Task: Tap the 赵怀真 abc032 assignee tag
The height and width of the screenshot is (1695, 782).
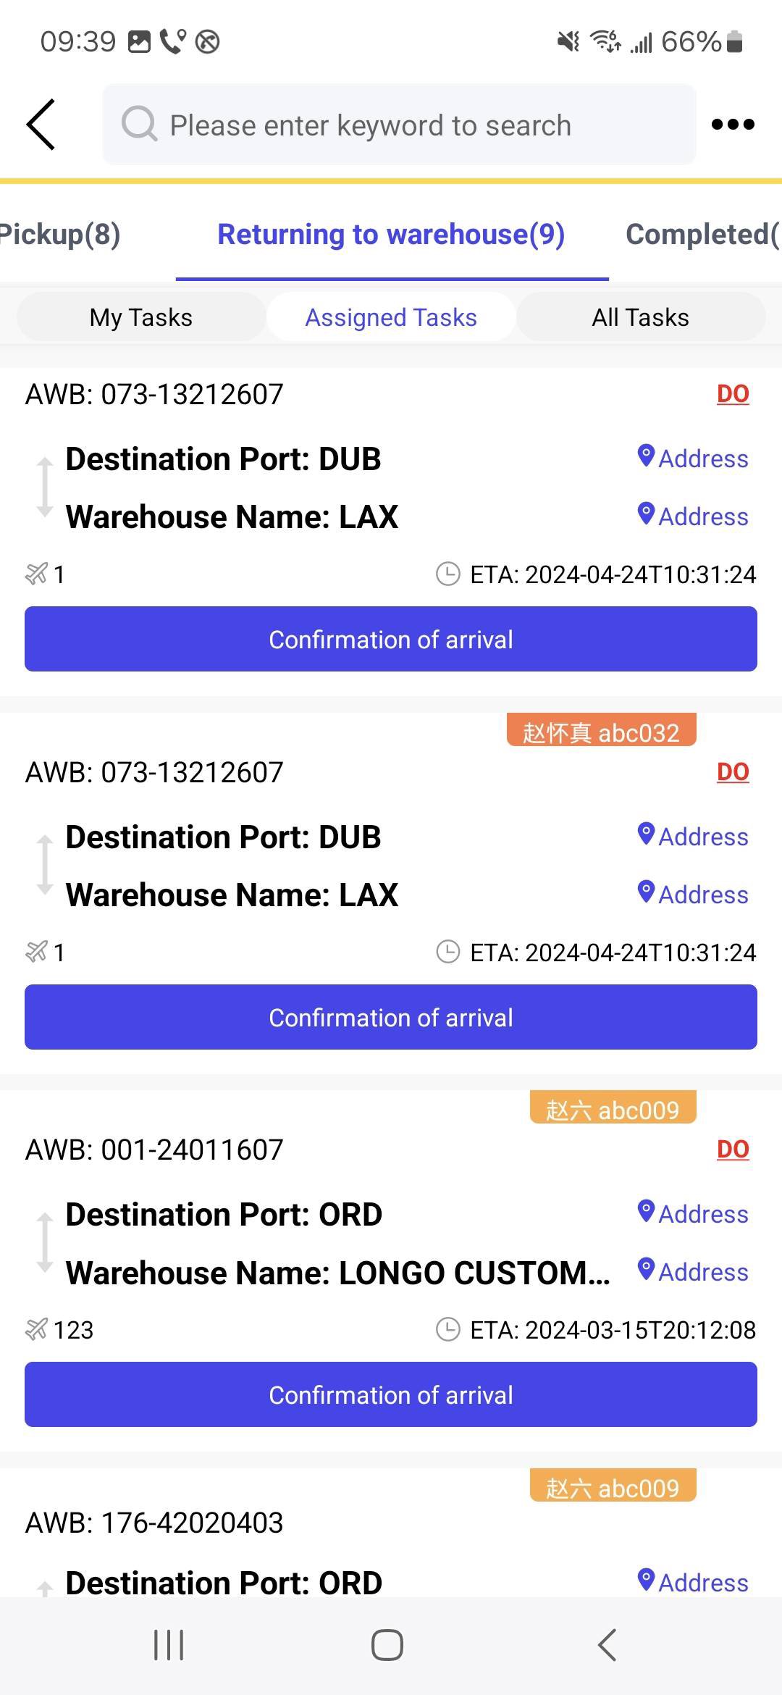Action: (601, 732)
